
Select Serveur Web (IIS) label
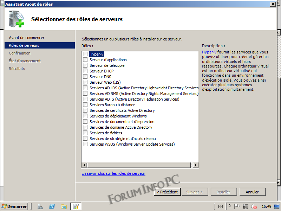pos(105,82)
